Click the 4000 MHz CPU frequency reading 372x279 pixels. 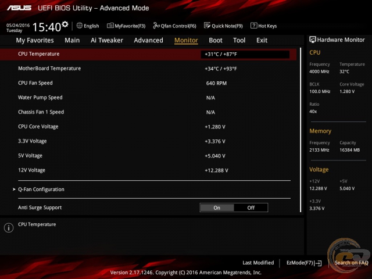click(x=319, y=71)
